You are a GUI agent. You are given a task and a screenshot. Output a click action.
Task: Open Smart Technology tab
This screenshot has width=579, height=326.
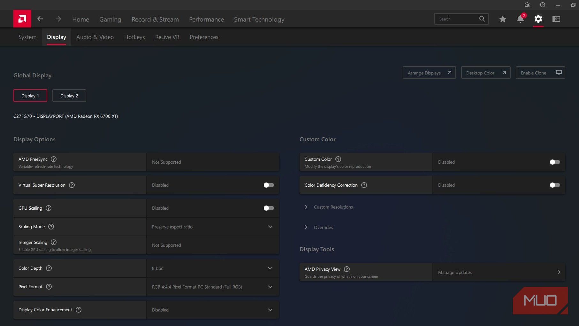tap(259, 19)
